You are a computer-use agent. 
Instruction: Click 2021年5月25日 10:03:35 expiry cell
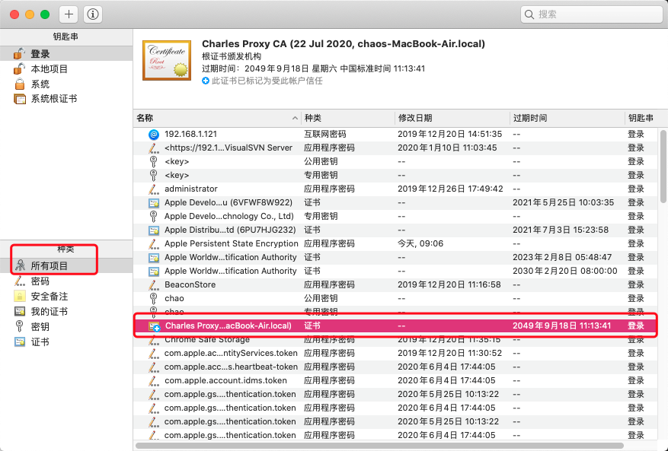coord(563,202)
